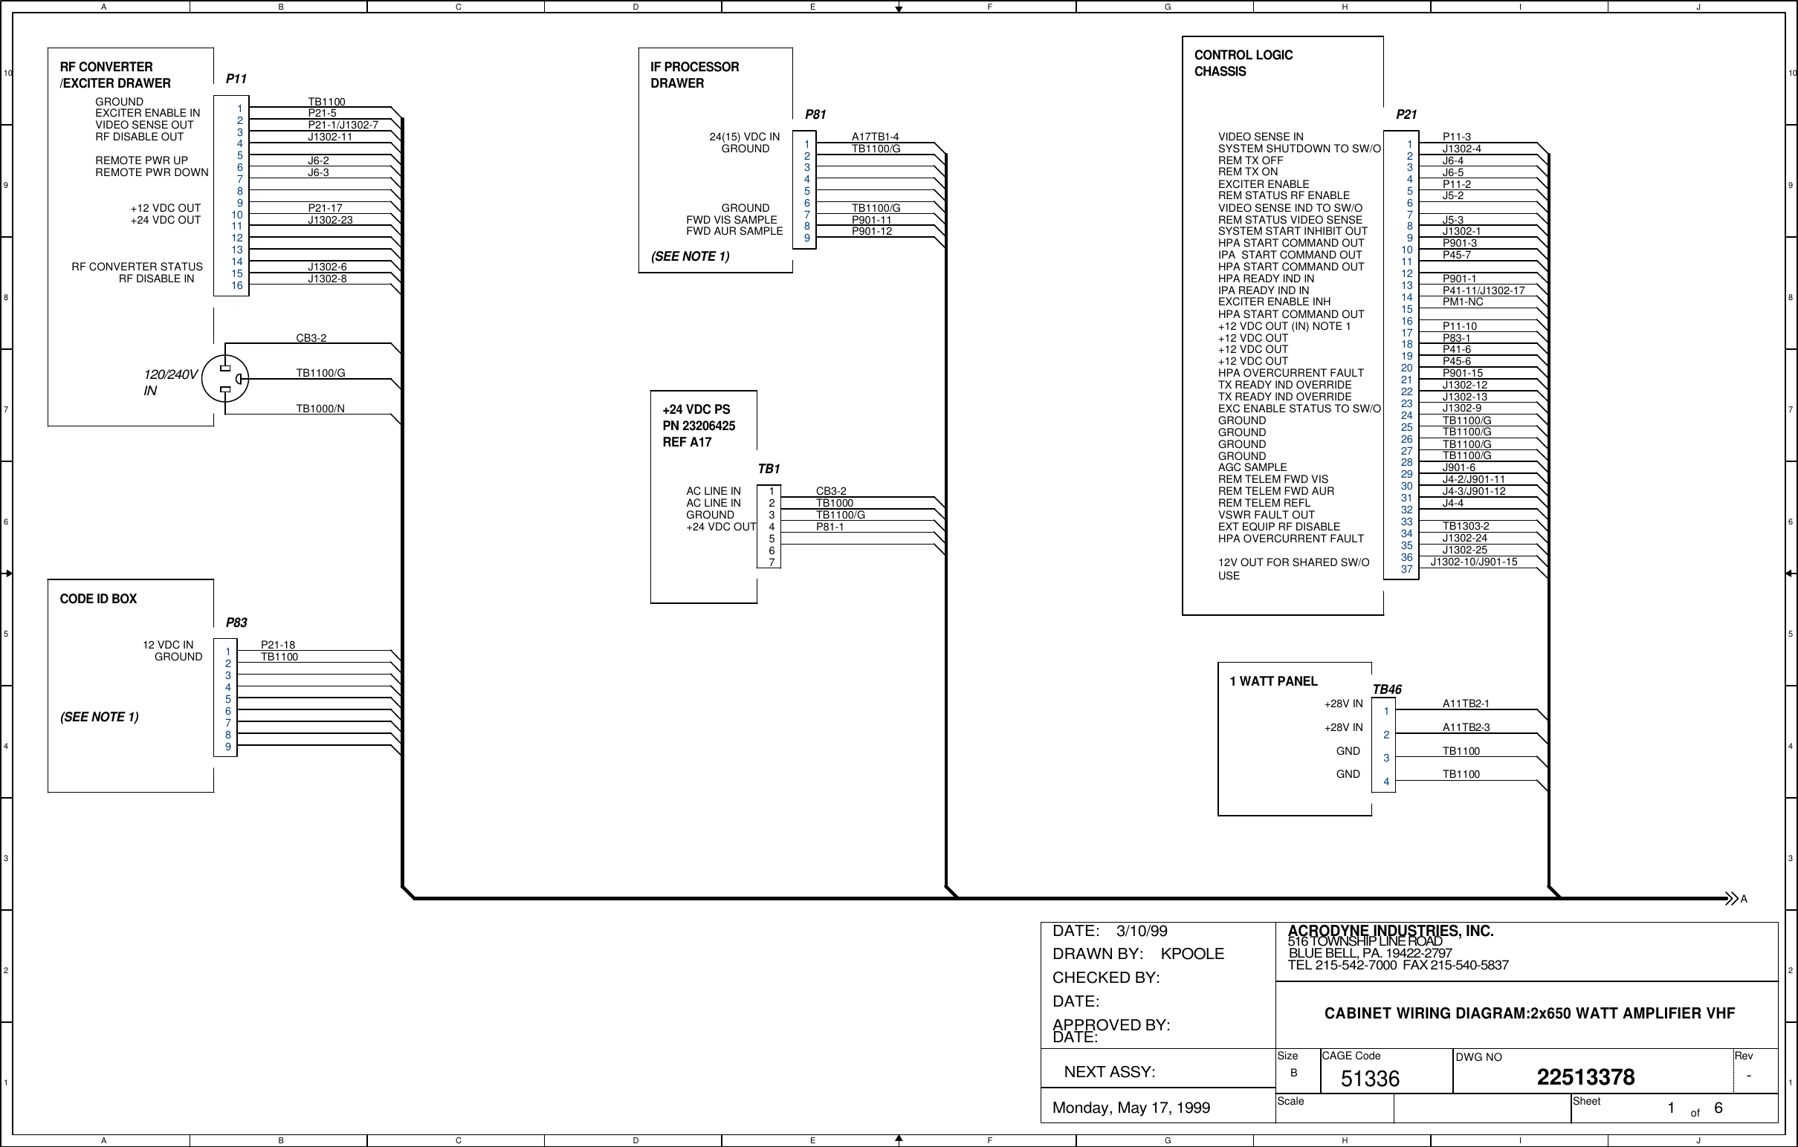Select the P11 connector label
The image size is (1798, 1147).
(x=236, y=79)
